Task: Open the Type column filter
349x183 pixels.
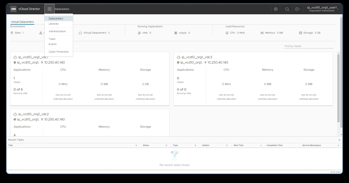Action: [195, 145]
